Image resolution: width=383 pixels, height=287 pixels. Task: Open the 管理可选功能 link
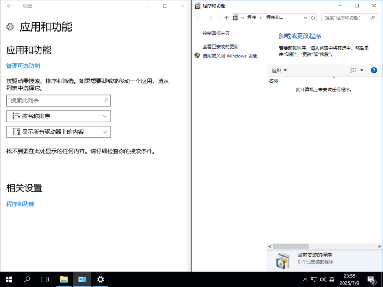pos(23,66)
